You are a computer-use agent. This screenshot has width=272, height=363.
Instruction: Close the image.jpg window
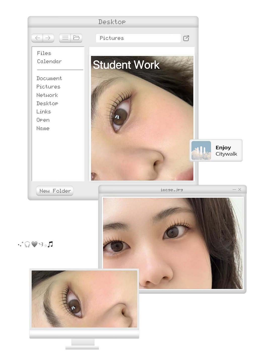click(x=240, y=189)
